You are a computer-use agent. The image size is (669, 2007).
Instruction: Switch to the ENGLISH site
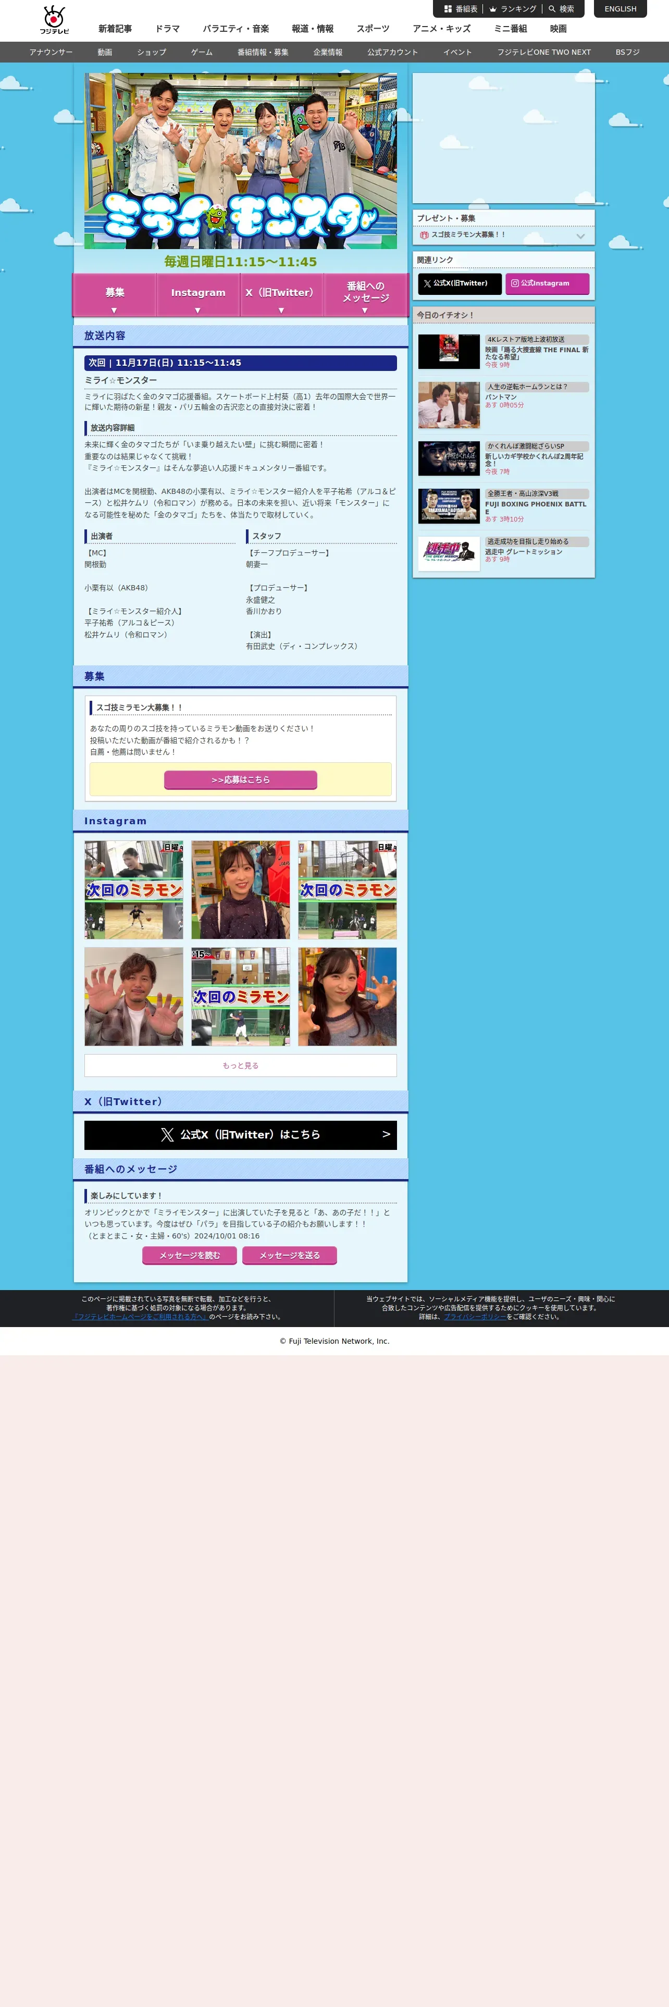(620, 9)
